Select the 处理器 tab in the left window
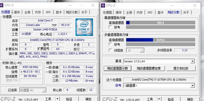 6,12
